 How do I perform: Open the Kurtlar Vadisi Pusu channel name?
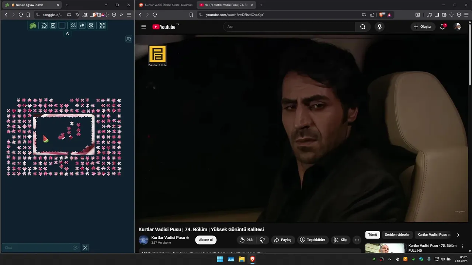[x=168, y=238]
